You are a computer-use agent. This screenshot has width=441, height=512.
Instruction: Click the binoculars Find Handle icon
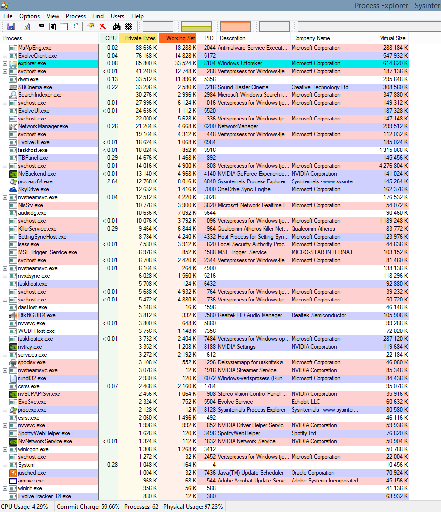click(x=117, y=27)
